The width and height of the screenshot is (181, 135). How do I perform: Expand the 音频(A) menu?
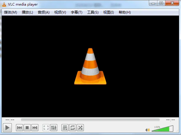click(44, 12)
